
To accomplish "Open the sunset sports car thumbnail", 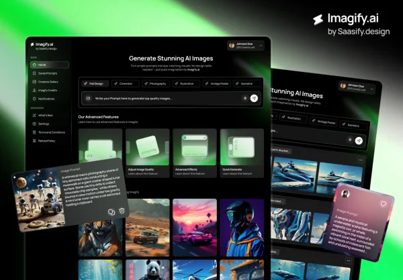I will [x=195, y=228].
